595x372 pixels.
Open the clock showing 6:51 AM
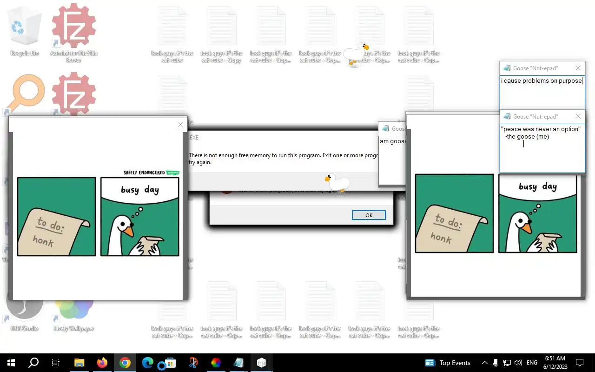pyautogui.click(x=555, y=363)
